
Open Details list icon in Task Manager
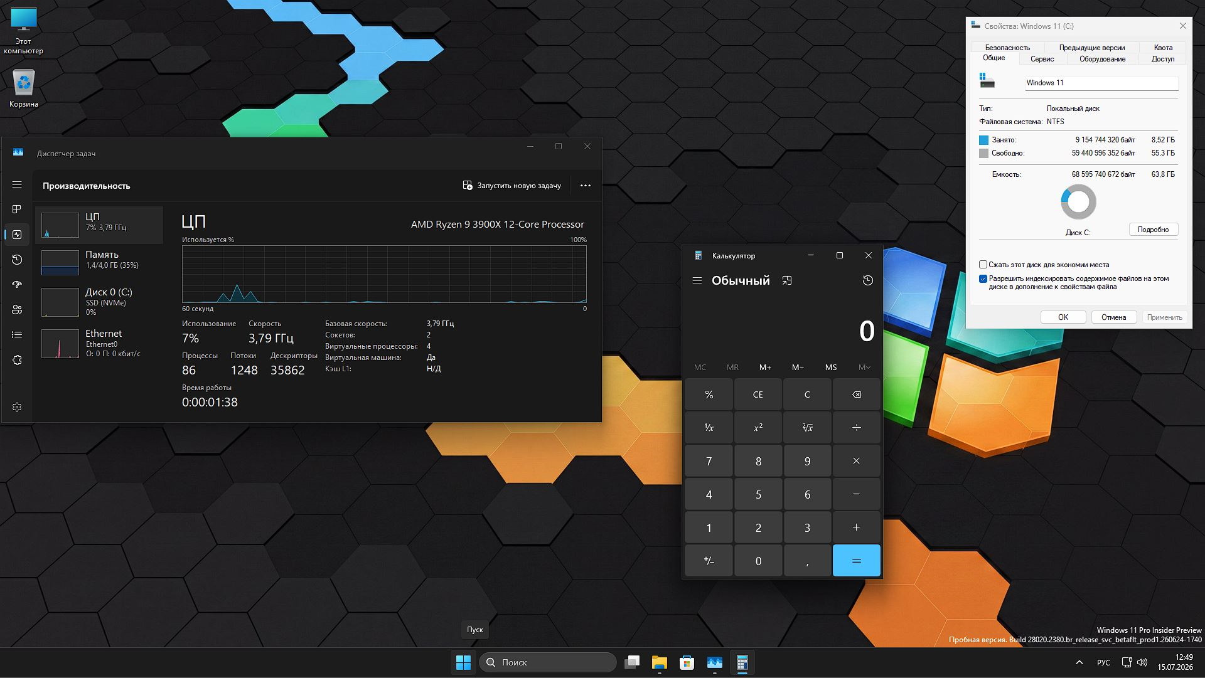point(17,335)
